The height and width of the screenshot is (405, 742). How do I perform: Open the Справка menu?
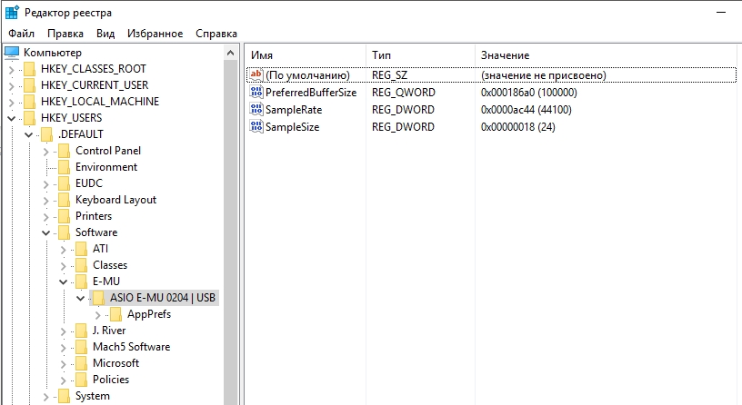click(x=216, y=34)
